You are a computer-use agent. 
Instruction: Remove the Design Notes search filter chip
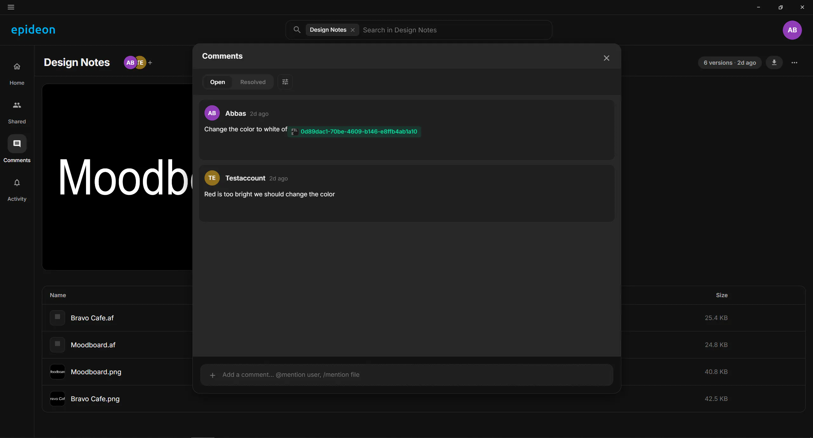click(353, 30)
